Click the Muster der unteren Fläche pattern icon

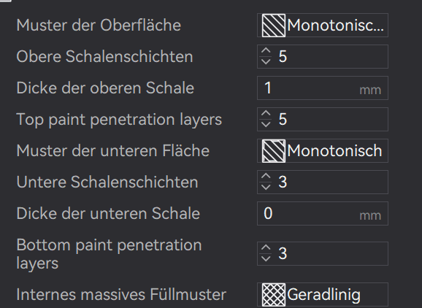pos(274,151)
